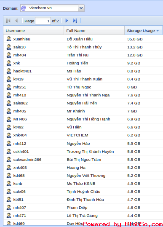Image resolution: width=163 pixels, height=227 pixels.
Task: Jump to the last page
Action: [x=75, y=21]
